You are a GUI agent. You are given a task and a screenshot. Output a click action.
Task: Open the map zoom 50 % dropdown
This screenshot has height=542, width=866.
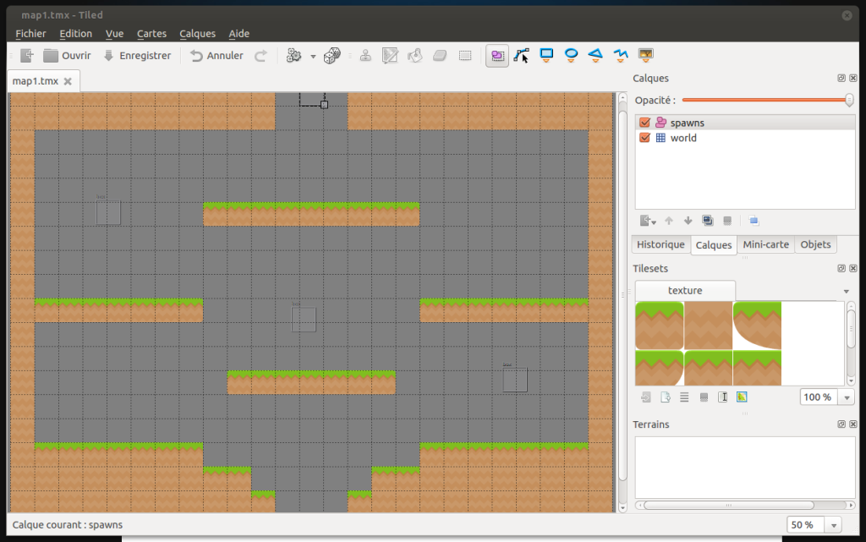833,525
